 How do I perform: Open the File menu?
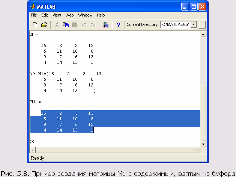[34, 15]
